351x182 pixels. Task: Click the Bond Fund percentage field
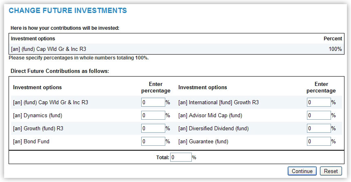pyautogui.click(x=153, y=142)
